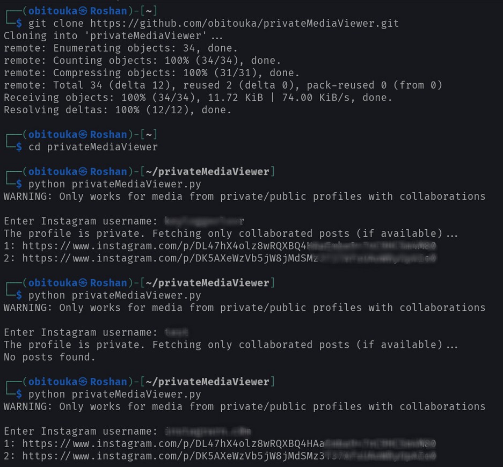Open the GitHub privateMediaViewer.git clone URL
503x467 pixels.
coord(244,23)
